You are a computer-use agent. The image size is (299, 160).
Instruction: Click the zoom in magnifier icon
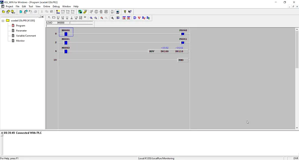point(91,18)
